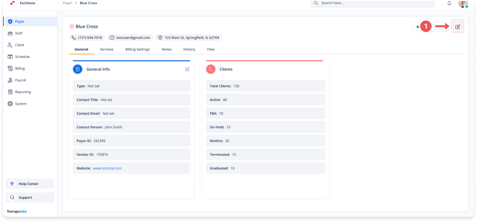Click the phone icon in the contact chip
The height and width of the screenshot is (222, 477).
(74, 38)
